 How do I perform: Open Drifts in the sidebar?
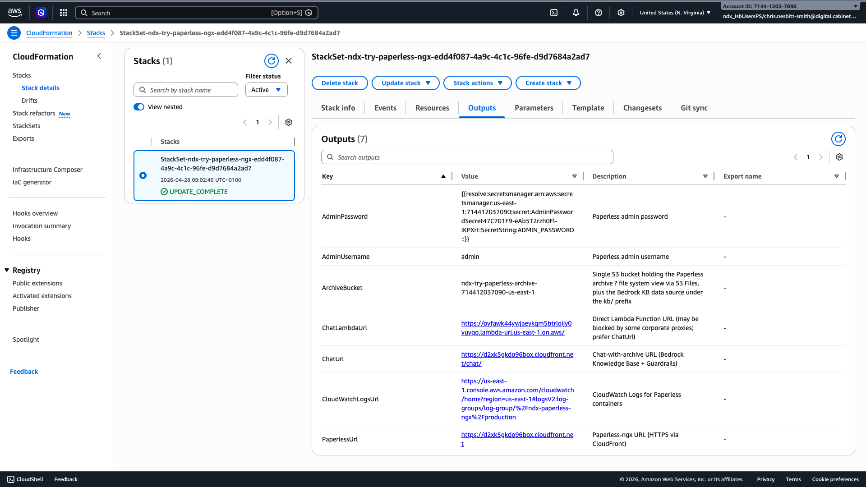coord(30,101)
